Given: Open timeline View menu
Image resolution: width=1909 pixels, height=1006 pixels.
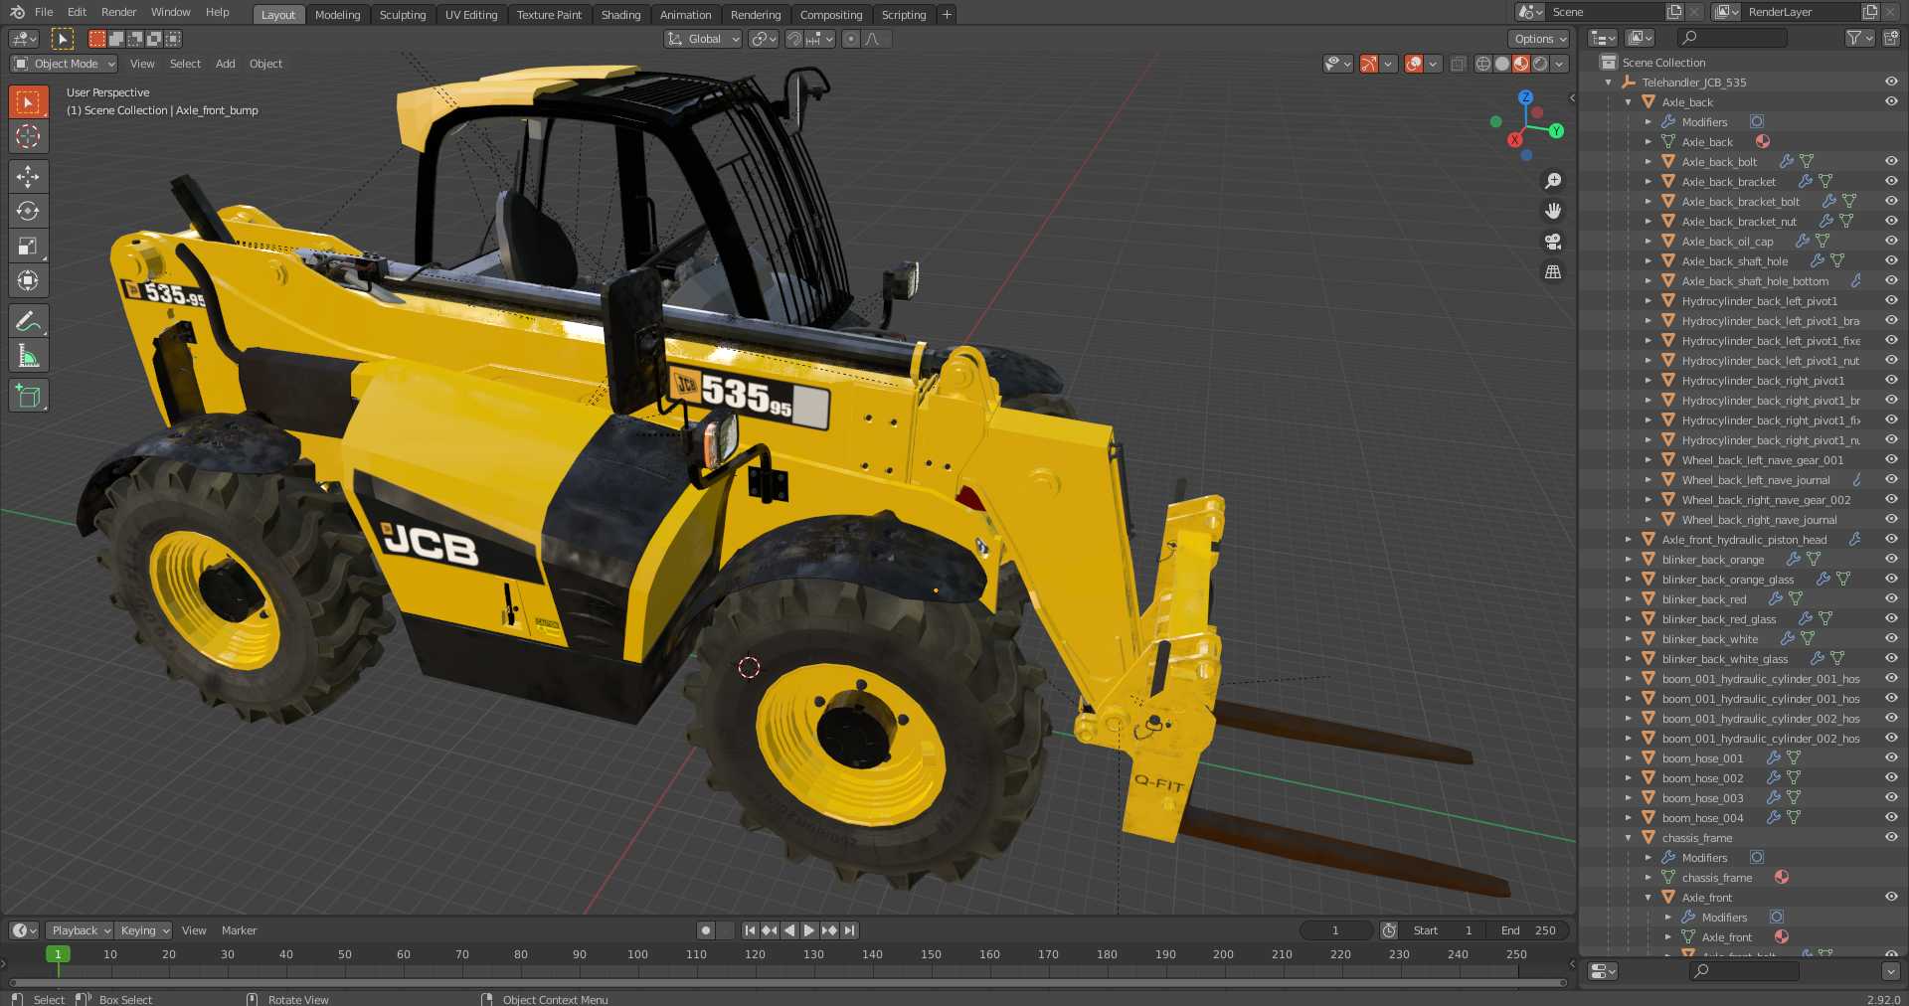Looking at the screenshot, I should click(194, 930).
